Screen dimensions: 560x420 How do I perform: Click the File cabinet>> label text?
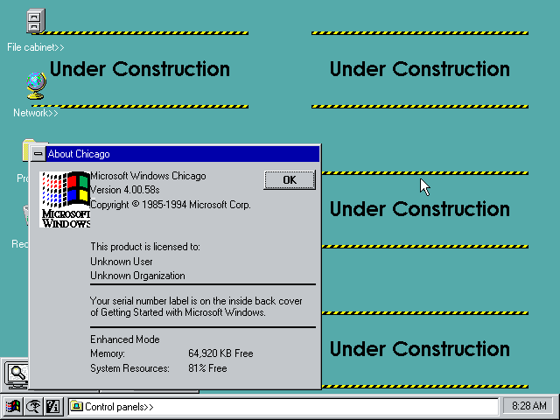click(36, 47)
